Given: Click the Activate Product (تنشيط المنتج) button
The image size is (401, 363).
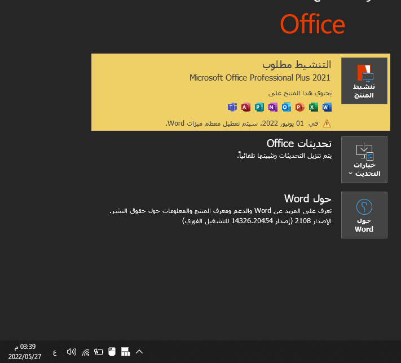Looking at the screenshot, I should (364, 81).
